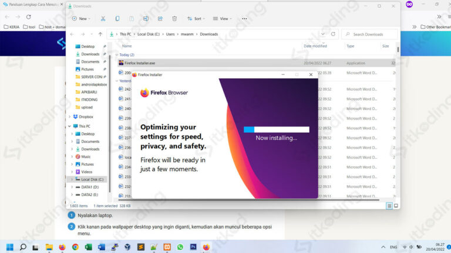This screenshot has width=451, height=253.
Task: Open the Sort dropdown menu
Action: [196, 19]
